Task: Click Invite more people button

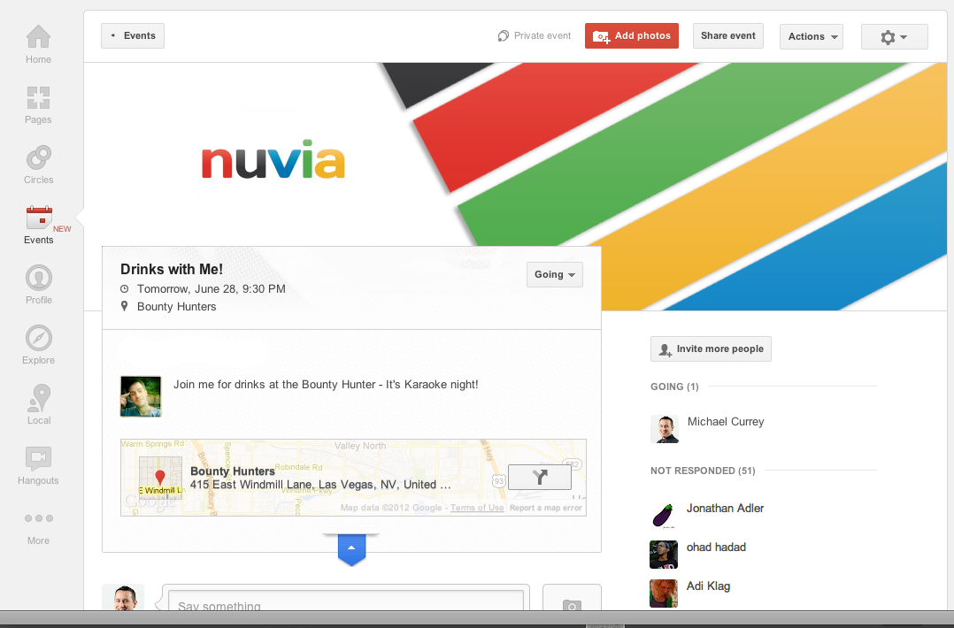Action: point(711,349)
